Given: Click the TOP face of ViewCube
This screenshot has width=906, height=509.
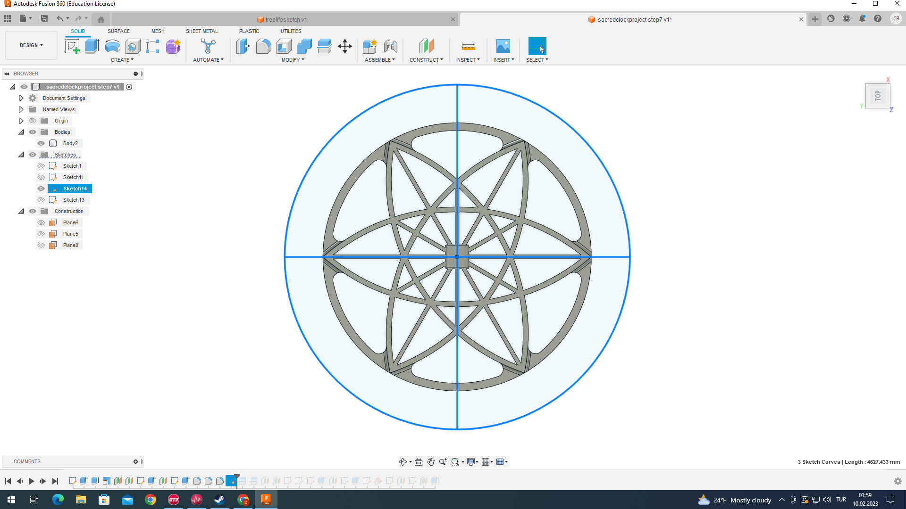Looking at the screenshot, I should (878, 96).
